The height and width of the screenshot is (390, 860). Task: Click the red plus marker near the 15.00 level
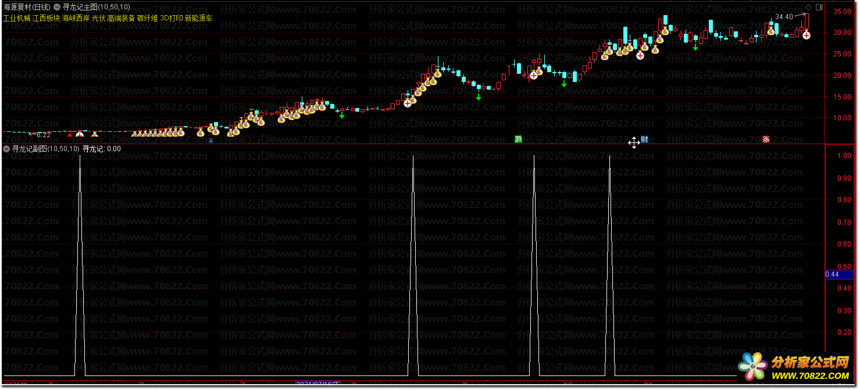point(408,103)
